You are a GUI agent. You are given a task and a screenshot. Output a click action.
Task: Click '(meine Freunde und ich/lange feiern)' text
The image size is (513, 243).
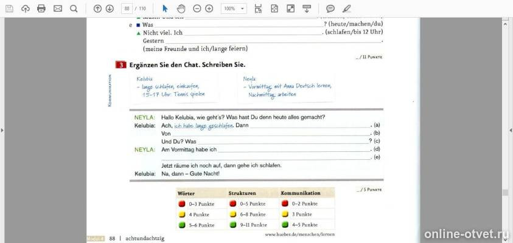click(x=195, y=49)
